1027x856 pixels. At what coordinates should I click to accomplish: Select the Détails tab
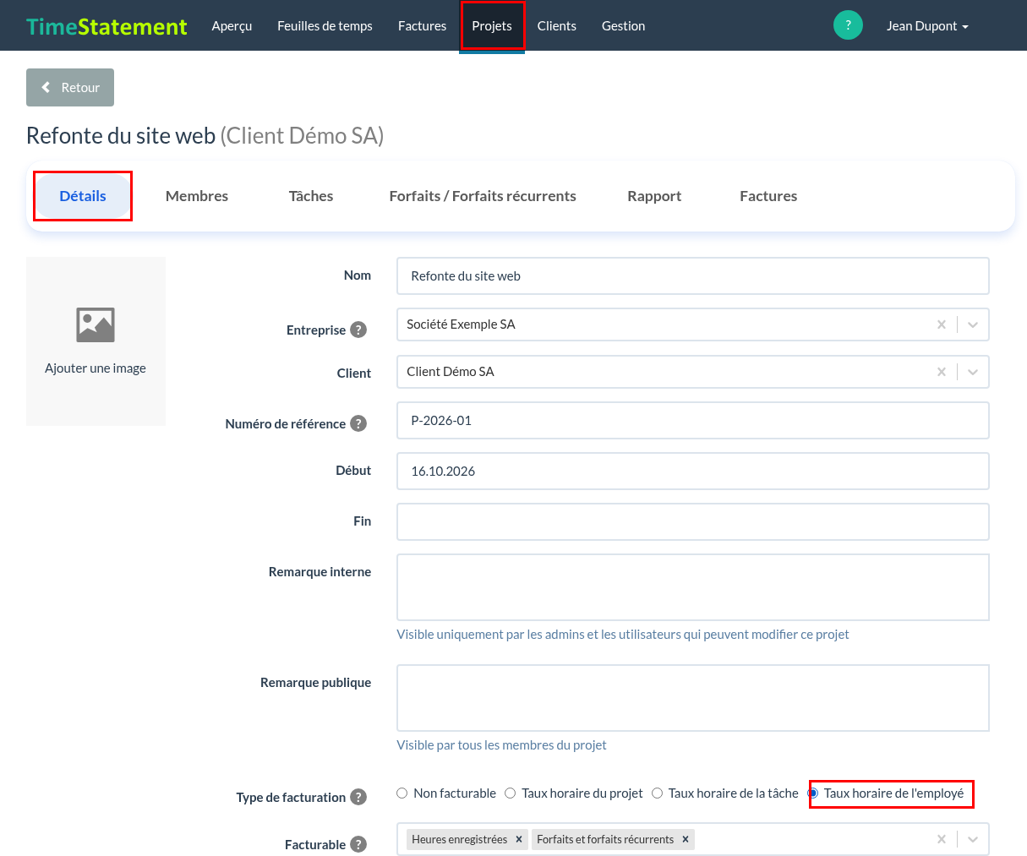[83, 196]
